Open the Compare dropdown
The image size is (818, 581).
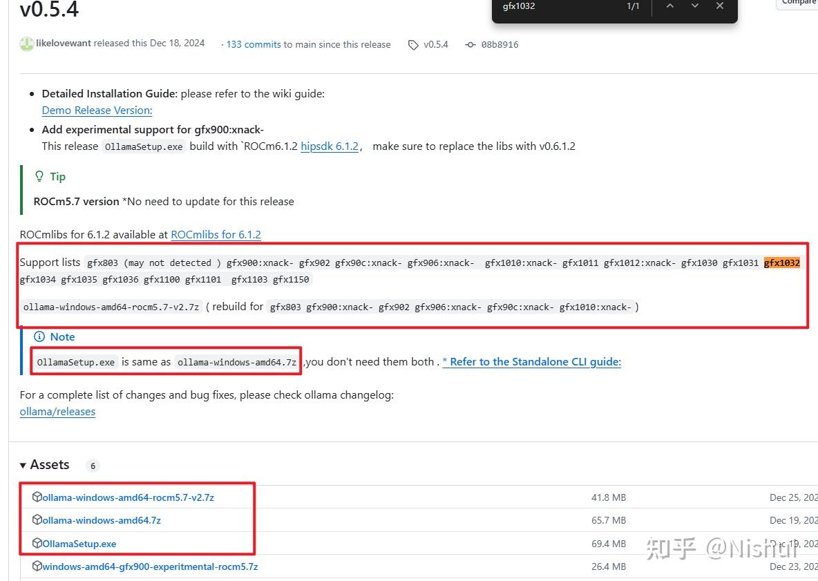798,3
